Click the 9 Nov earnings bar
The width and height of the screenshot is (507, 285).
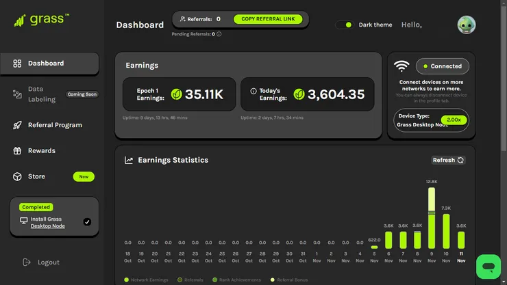[x=432, y=218]
